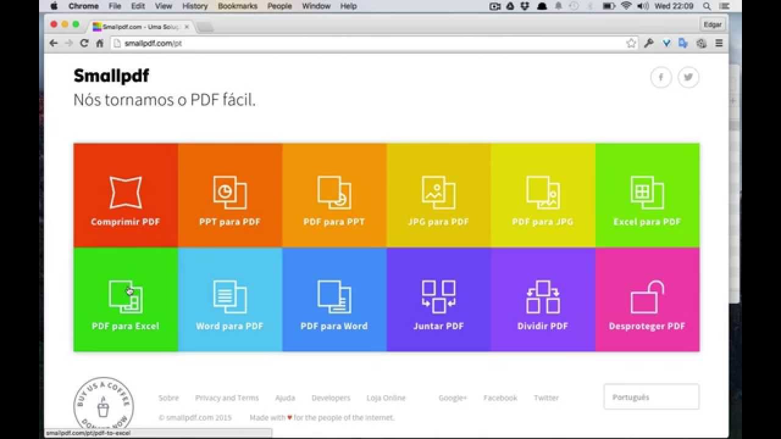The width and height of the screenshot is (781, 439).
Task: Open the Edit menu
Action: [138, 6]
